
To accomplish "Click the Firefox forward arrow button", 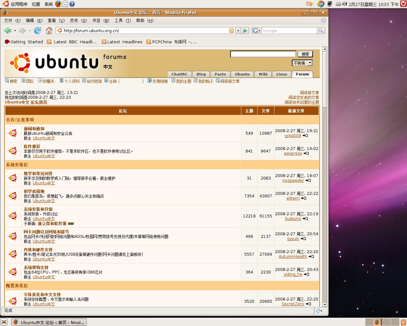I will (x=22, y=31).
